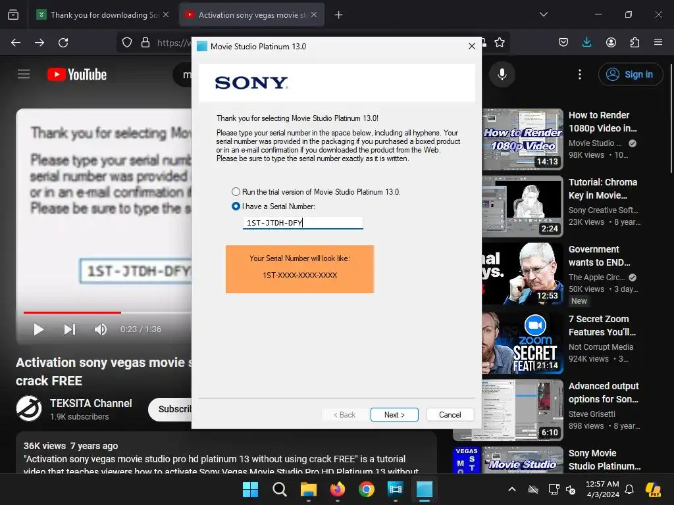This screenshot has width=674, height=505.
Task: Open TEKSITA Channel name link
Action: tap(91, 403)
